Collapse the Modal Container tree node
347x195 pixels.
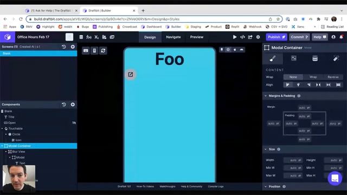click(x=2, y=146)
